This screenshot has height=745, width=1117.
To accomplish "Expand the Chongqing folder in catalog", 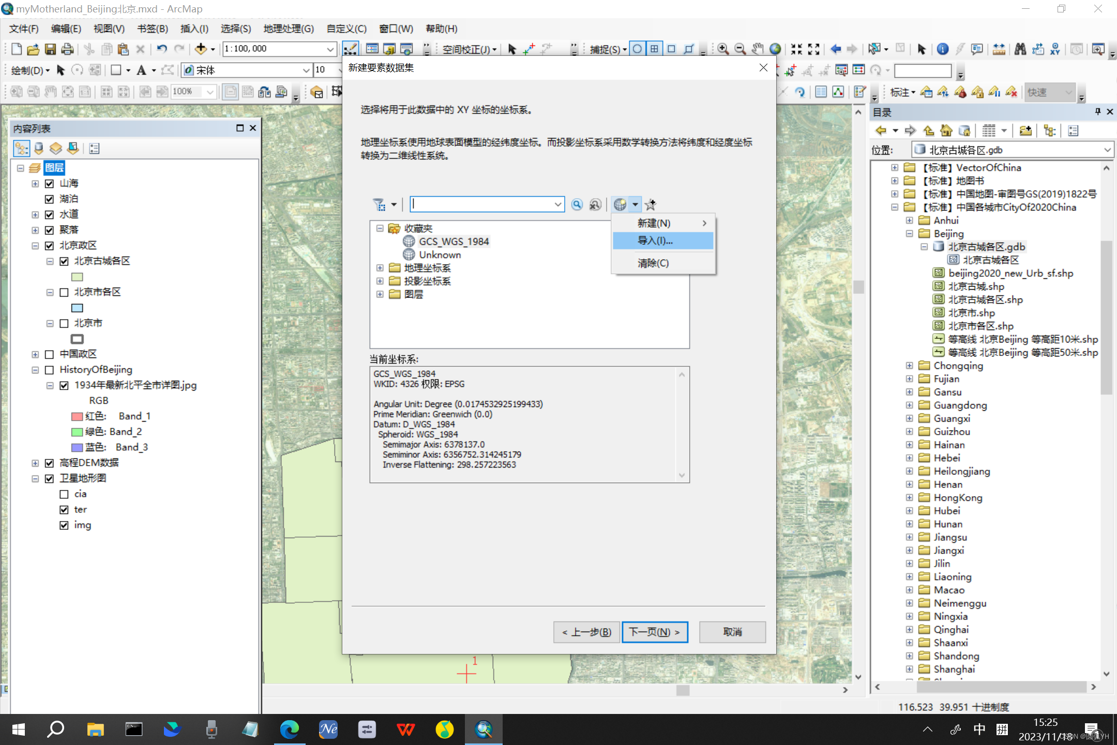I will 909,366.
